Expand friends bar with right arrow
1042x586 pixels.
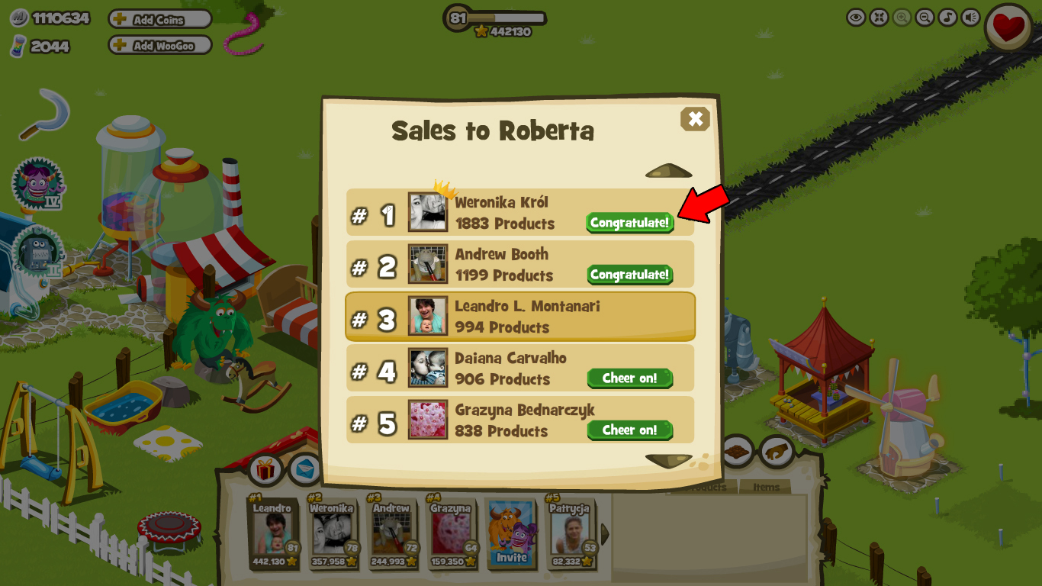click(605, 534)
